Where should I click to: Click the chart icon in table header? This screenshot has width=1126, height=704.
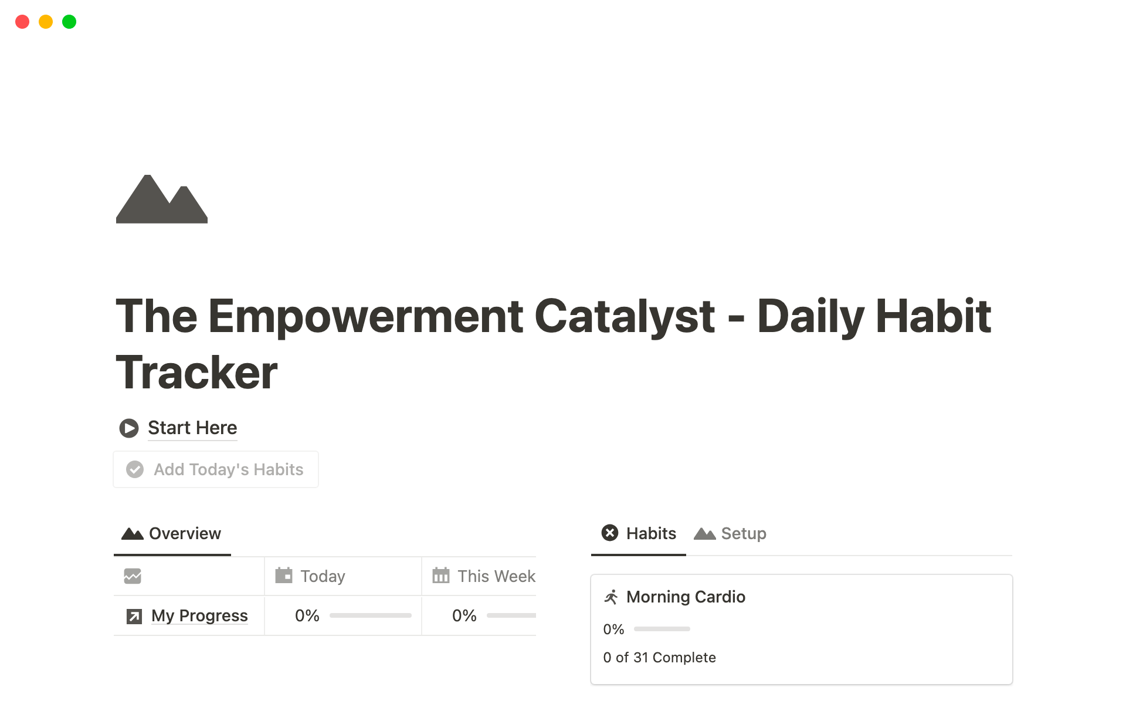pyautogui.click(x=133, y=576)
